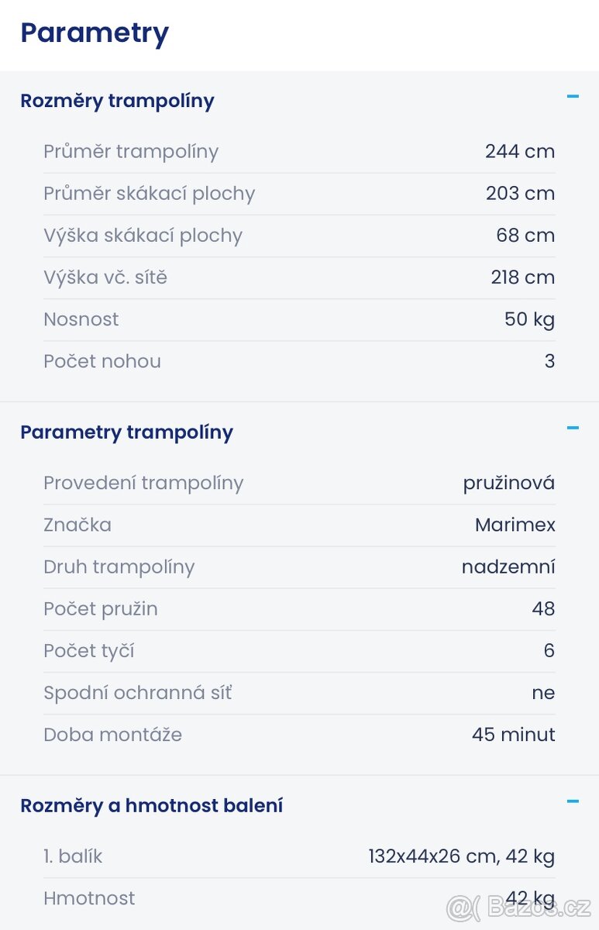Select the 132x44x26 cm, 42 kg value
This screenshot has height=930, width=599.
[461, 857]
